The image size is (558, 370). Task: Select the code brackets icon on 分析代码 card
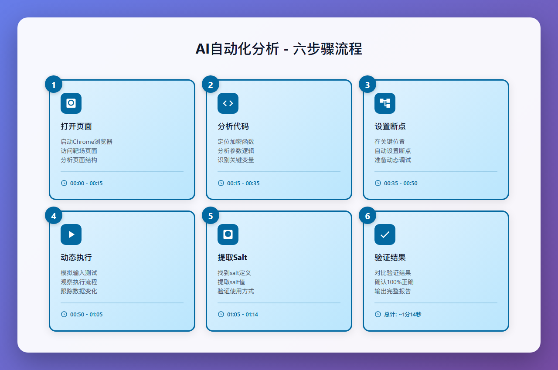pyautogui.click(x=228, y=103)
